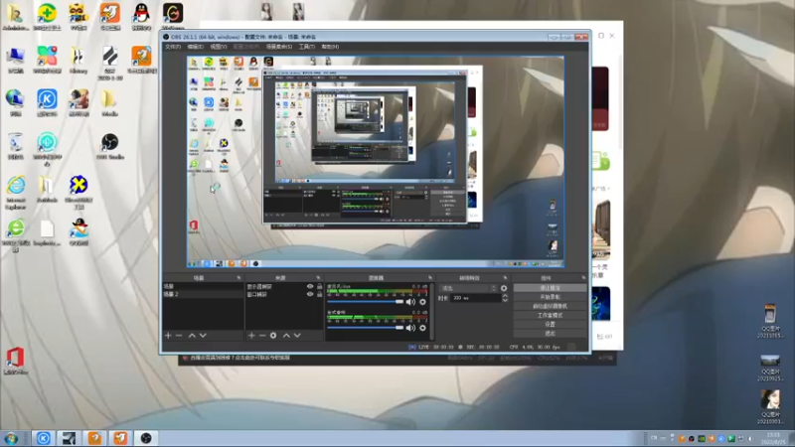This screenshot has width=795, height=447.
Task: Pop out the Sources dock header icon
Action: click(x=318, y=278)
